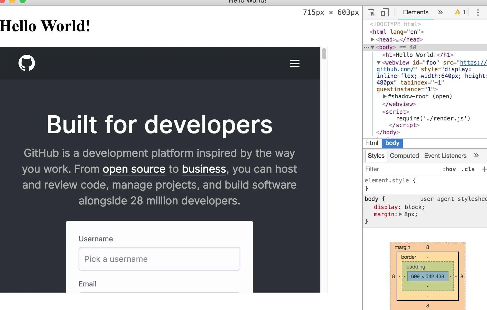The image size is (487, 310).
Task: Toggle the :hov element state panel
Action: pyautogui.click(x=449, y=169)
